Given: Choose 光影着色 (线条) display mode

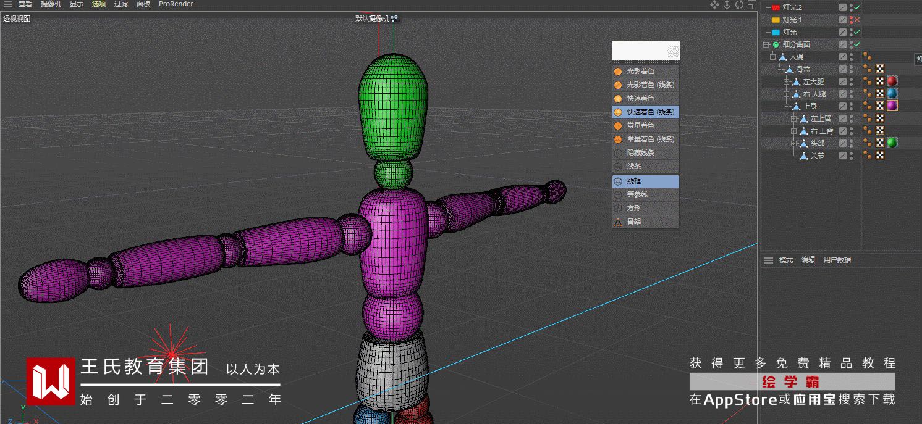Looking at the screenshot, I should 645,85.
